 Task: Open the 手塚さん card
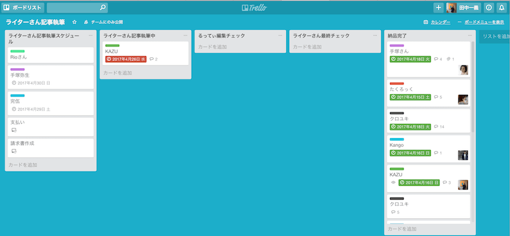coord(428,59)
